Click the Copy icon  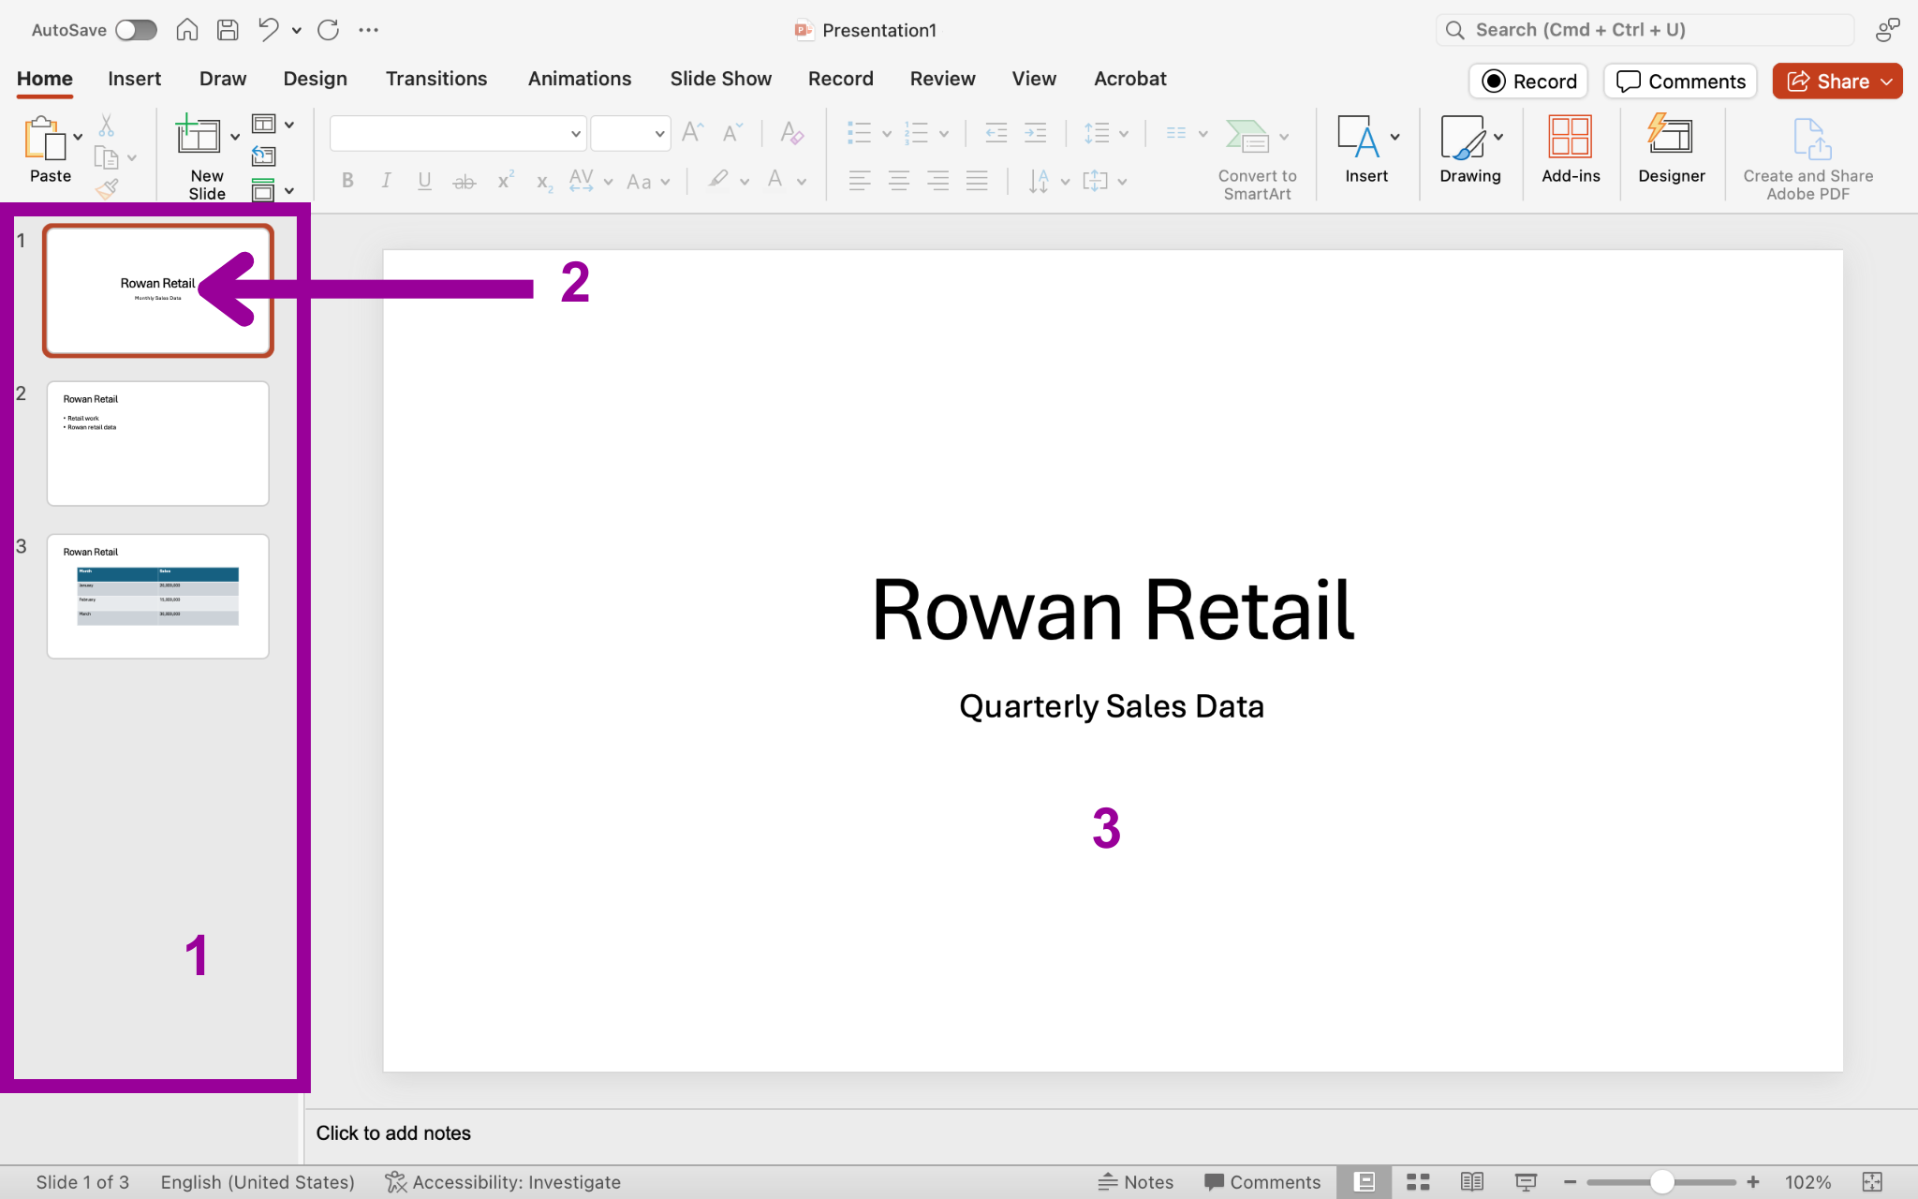click(107, 157)
